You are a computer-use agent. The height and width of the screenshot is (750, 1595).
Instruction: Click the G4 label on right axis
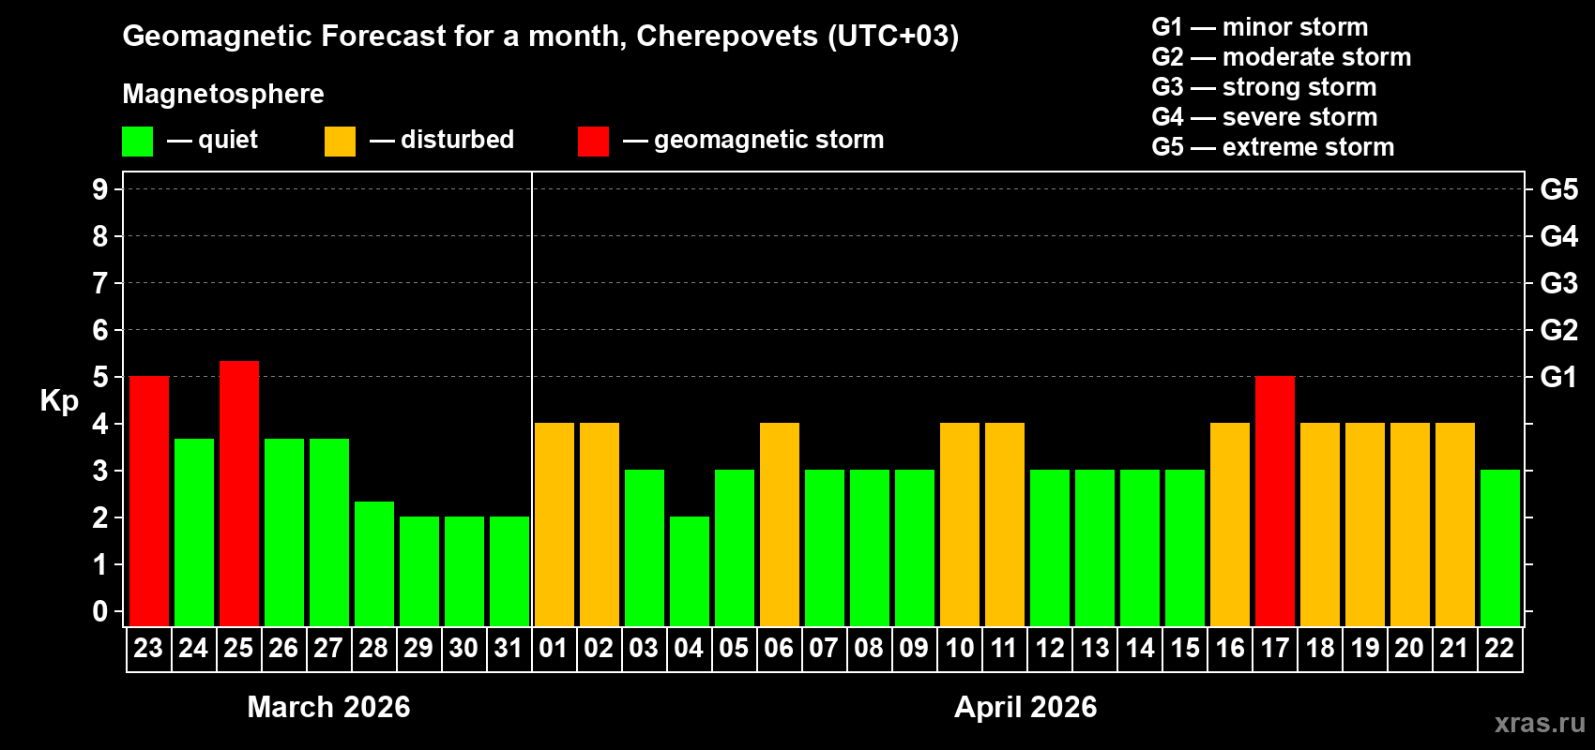(x=1559, y=236)
